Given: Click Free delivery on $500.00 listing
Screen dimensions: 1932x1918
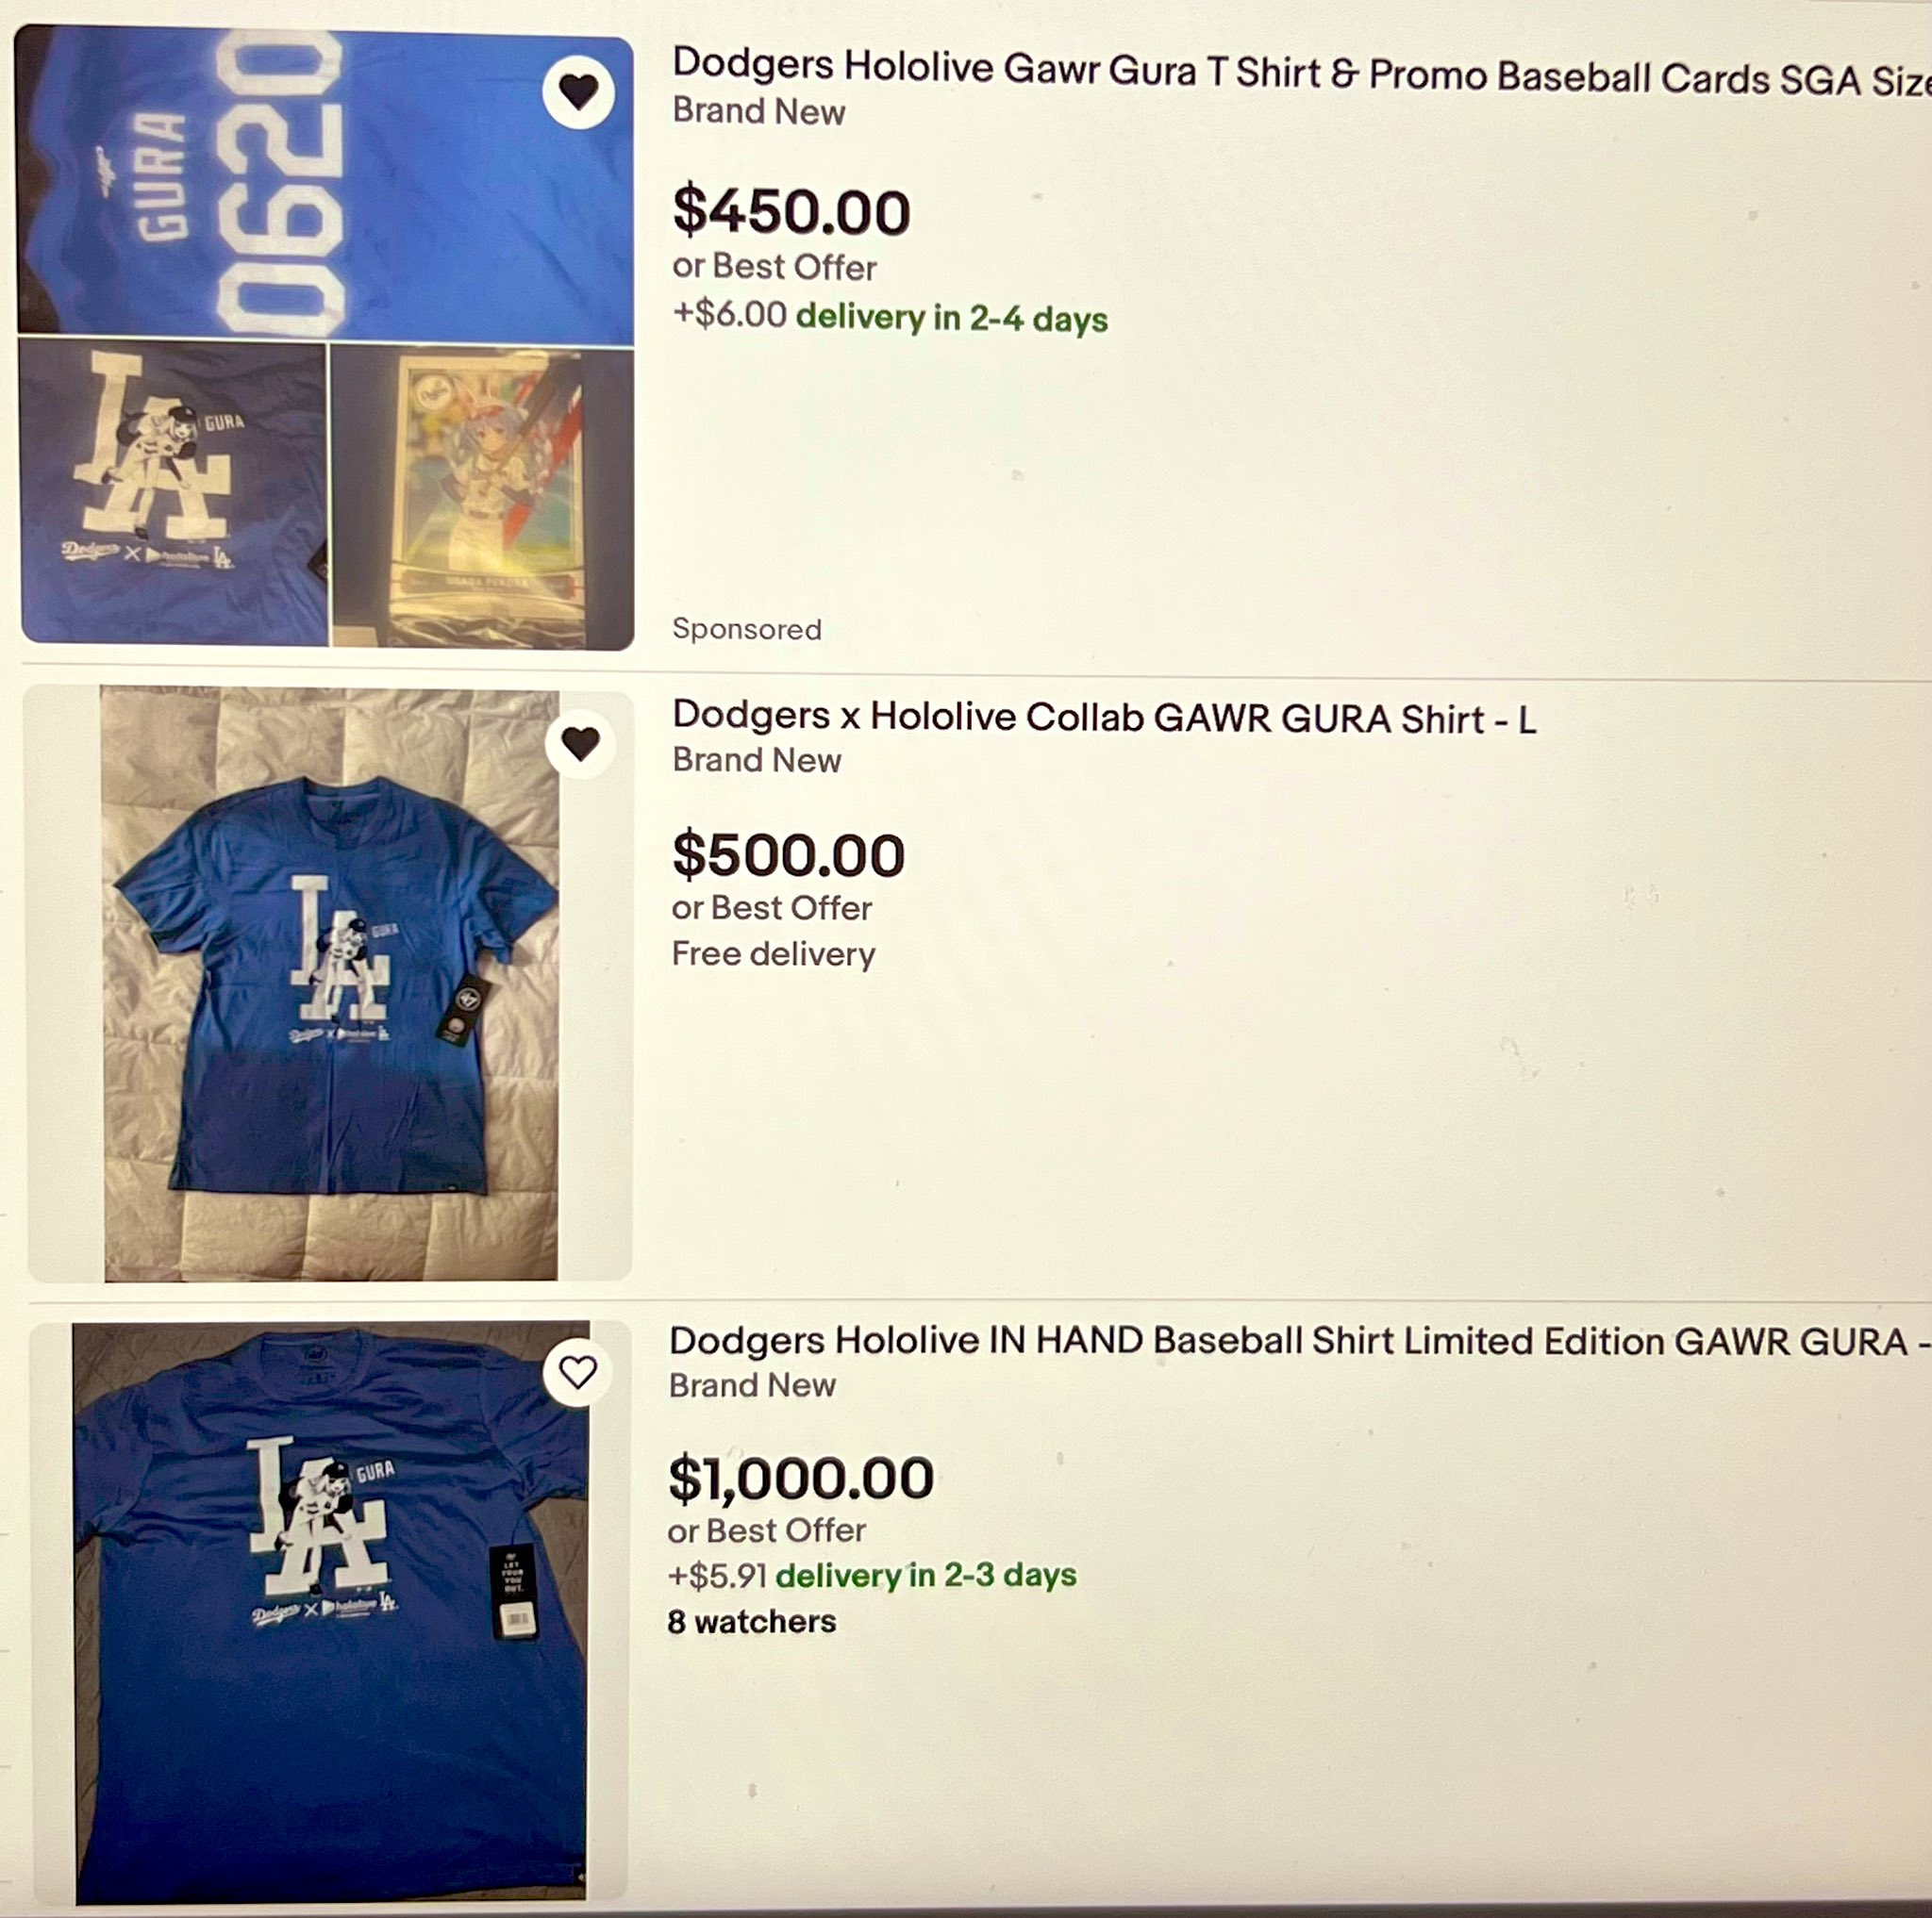Looking at the screenshot, I should [x=773, y=953].
